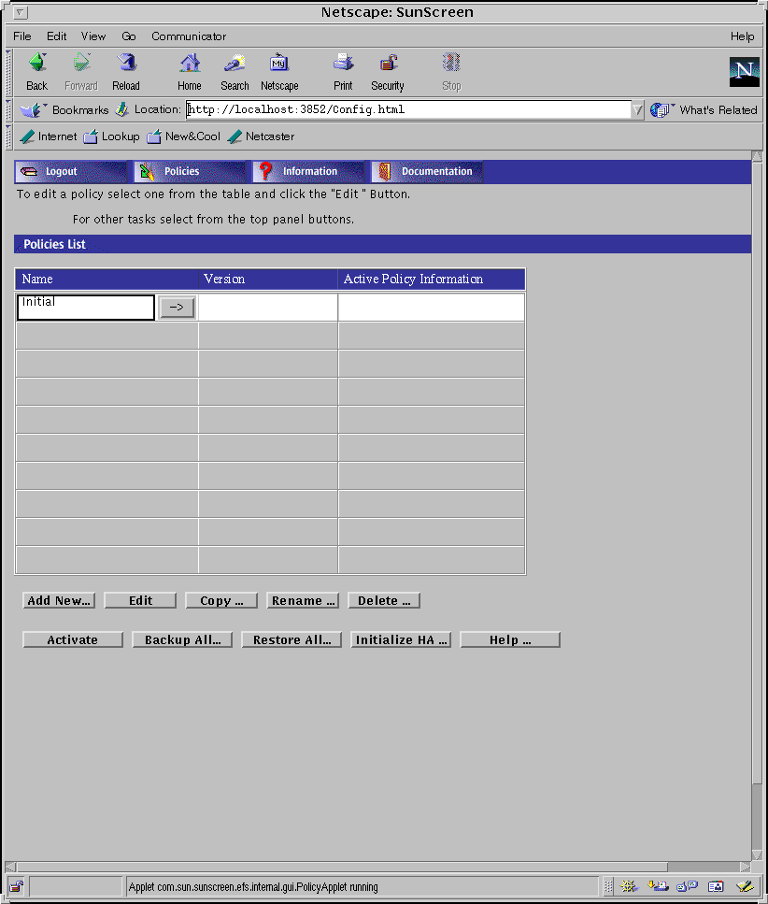This screenshot has height=904, width=768.
Task: Click the policy Edit button
Action: click(140, 600)
